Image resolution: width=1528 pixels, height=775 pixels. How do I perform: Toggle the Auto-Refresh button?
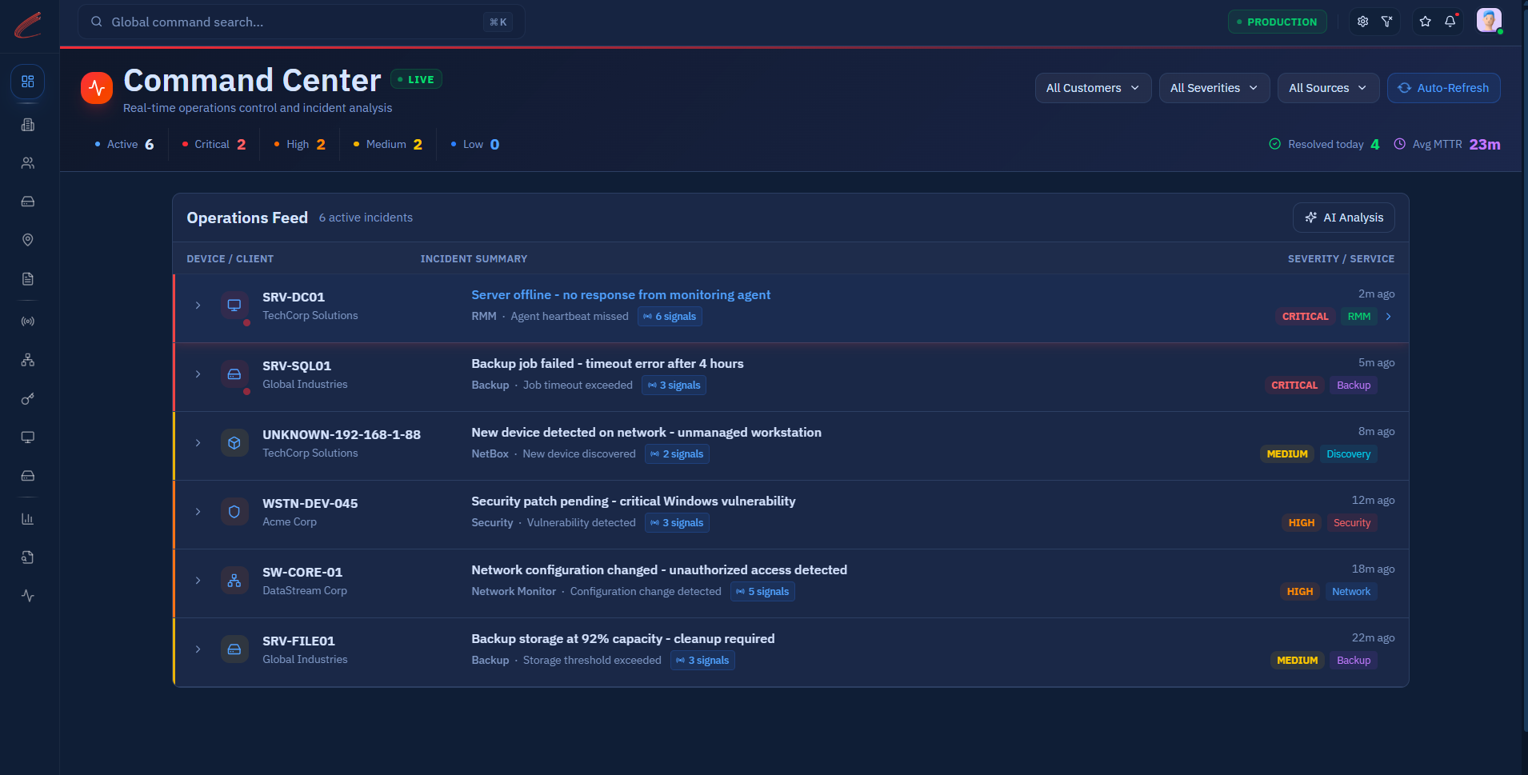(x=1443, y=88)
